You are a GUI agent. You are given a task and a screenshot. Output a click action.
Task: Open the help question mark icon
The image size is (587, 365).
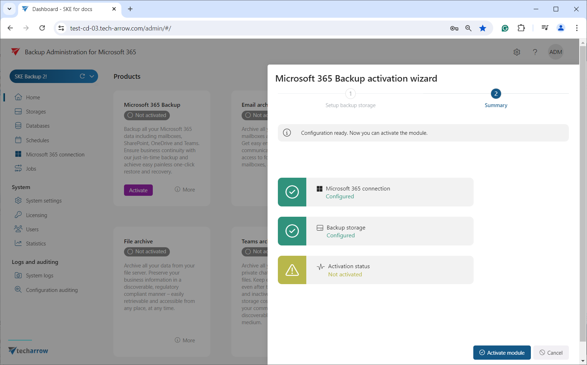point(535,52)
